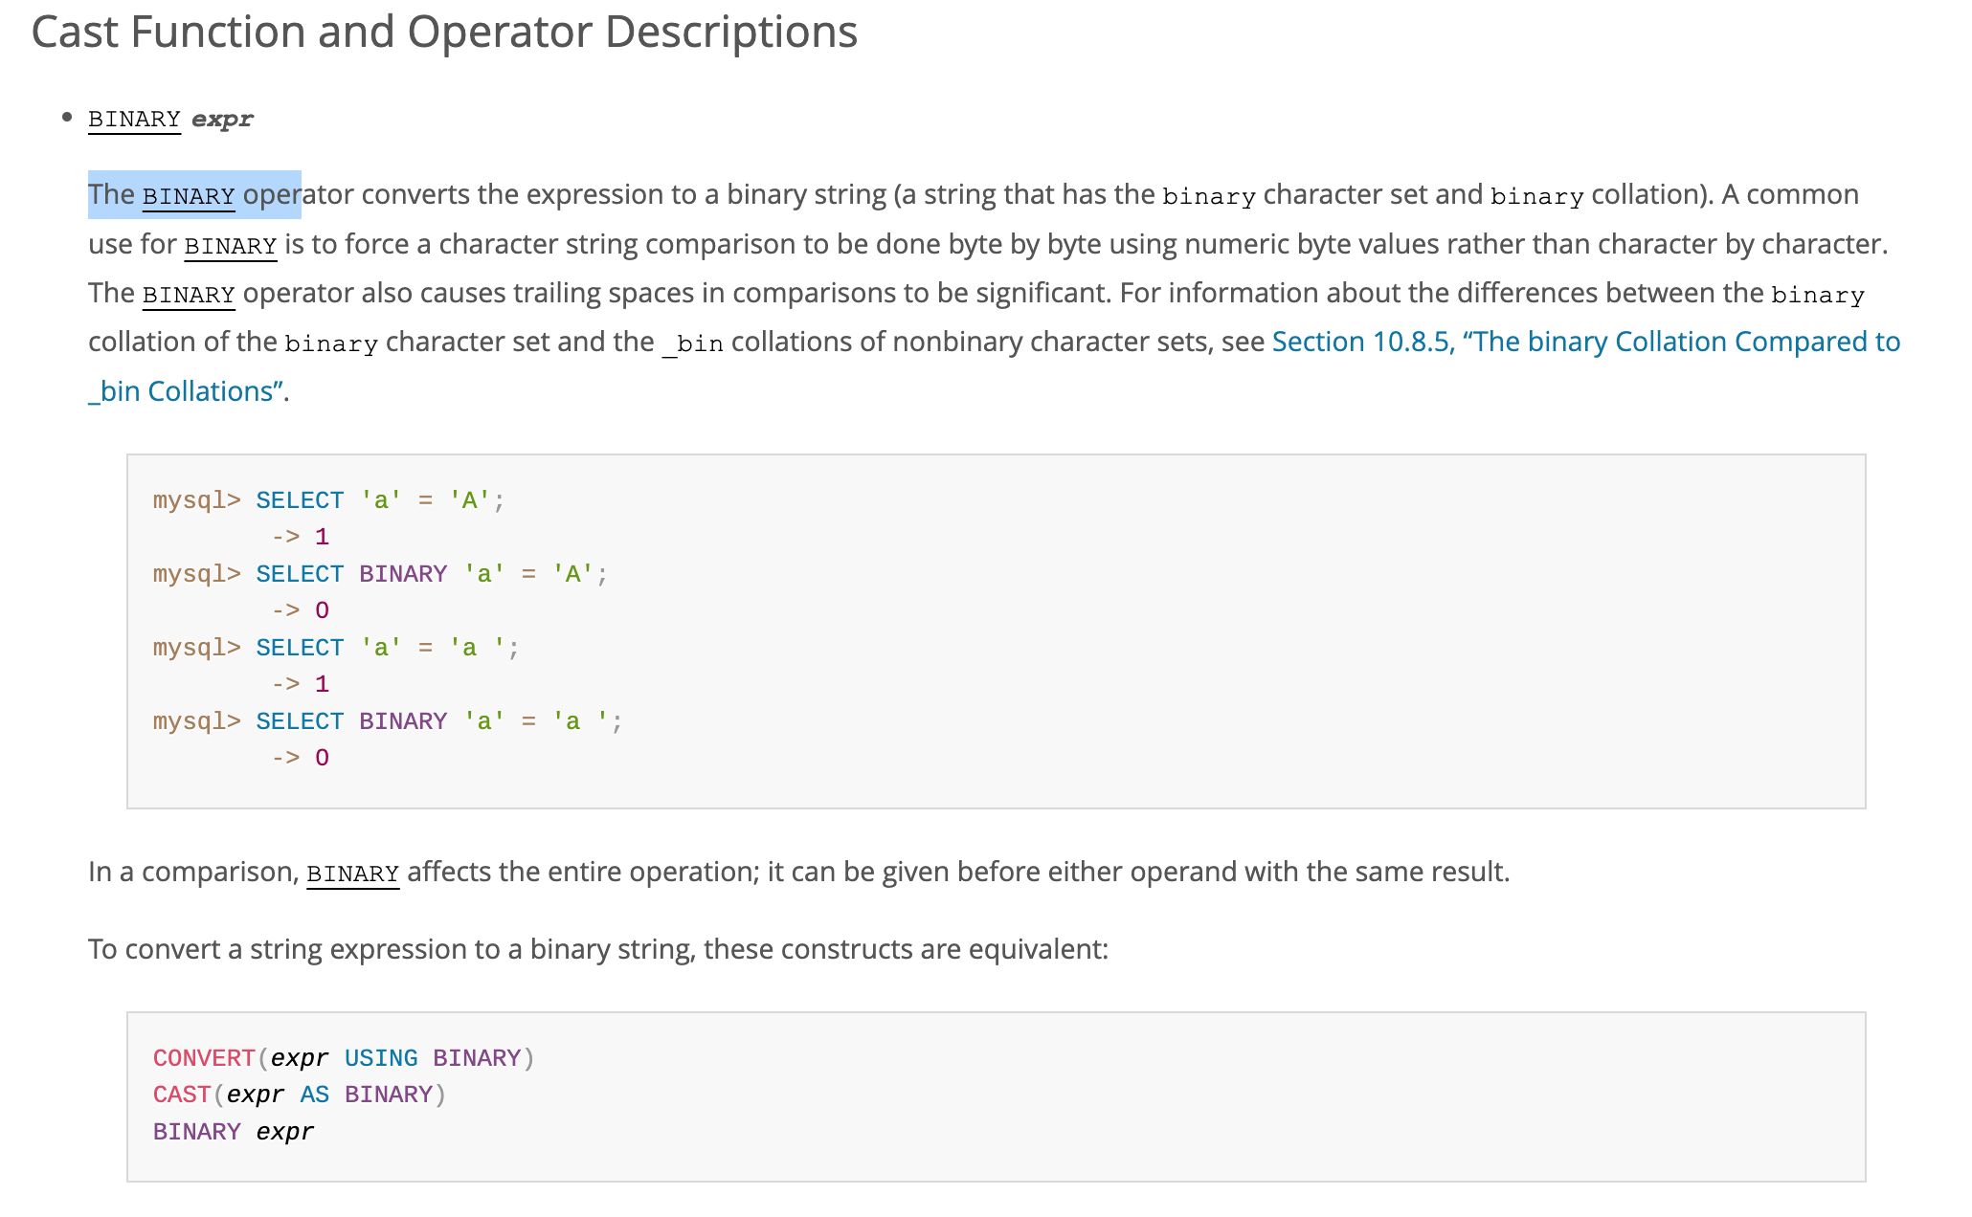Click code line SELECT BINARY 'a' = 'a '
The image size is (1972, 1217).
point(438,721)
